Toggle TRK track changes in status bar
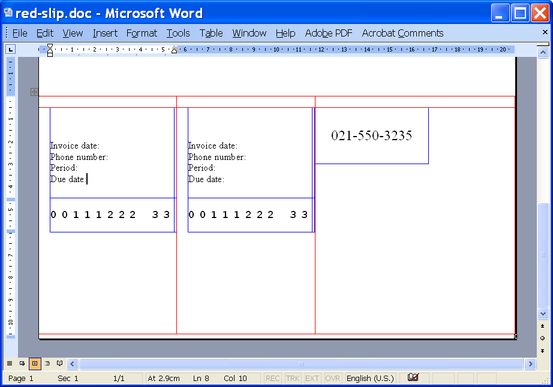553x387 pixels. pyautogui.click(x=292, y=378)
